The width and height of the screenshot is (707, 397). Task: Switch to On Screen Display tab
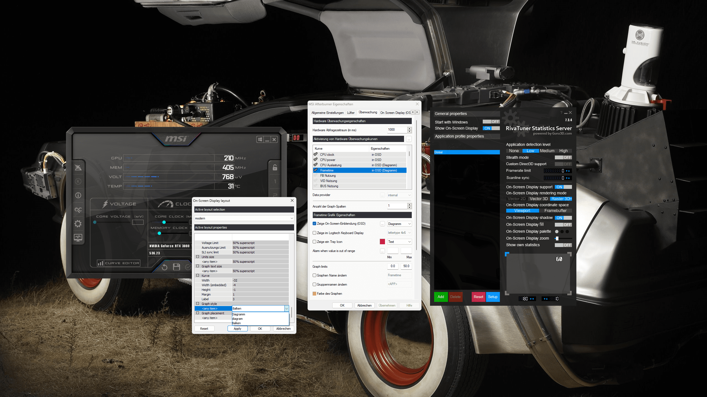pyautogui.click(x=395, y=113)
